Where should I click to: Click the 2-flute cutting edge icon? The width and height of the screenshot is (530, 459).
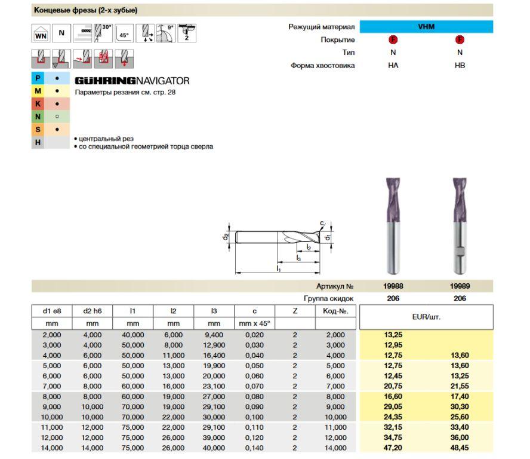[x=187, y=32]
